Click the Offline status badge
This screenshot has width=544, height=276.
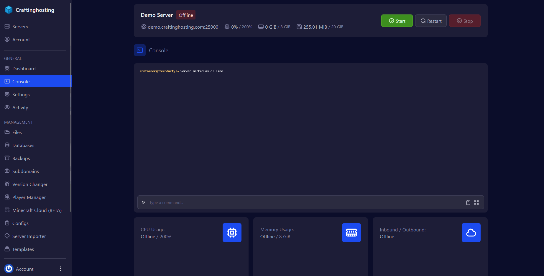point(186,15)
